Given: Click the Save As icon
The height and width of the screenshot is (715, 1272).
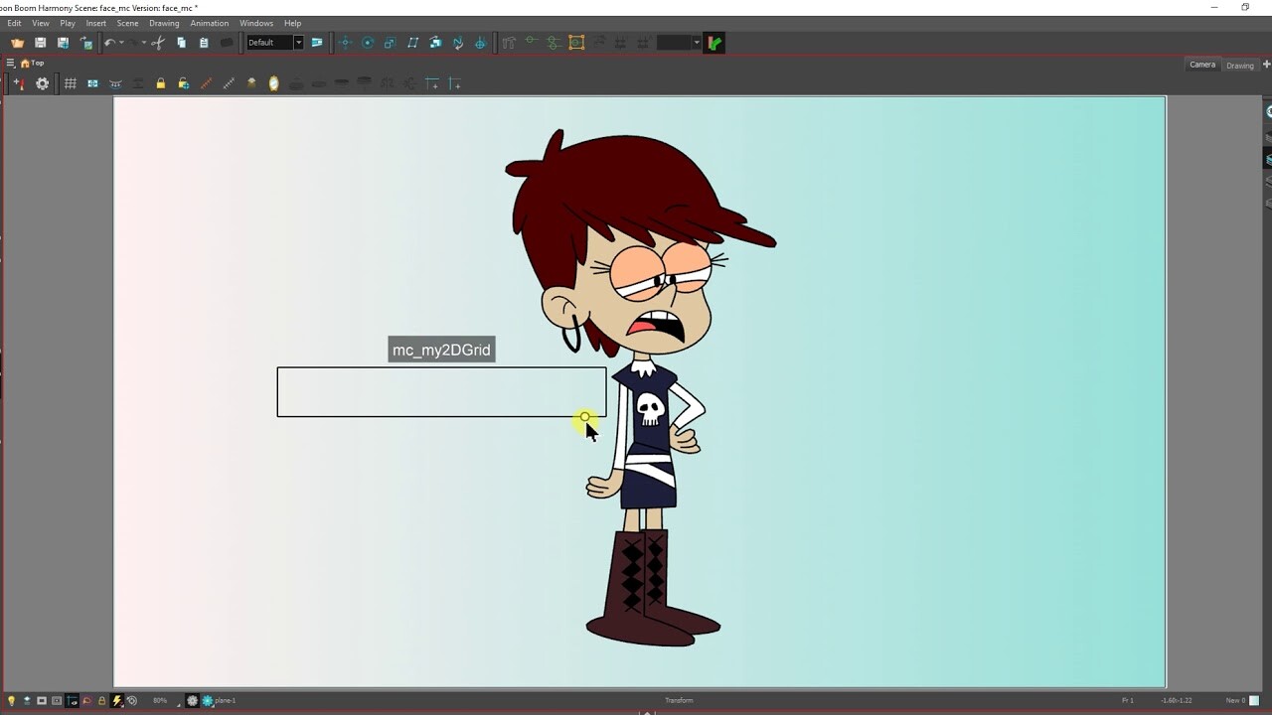Looking at the screenshot, I should (63, 43).
